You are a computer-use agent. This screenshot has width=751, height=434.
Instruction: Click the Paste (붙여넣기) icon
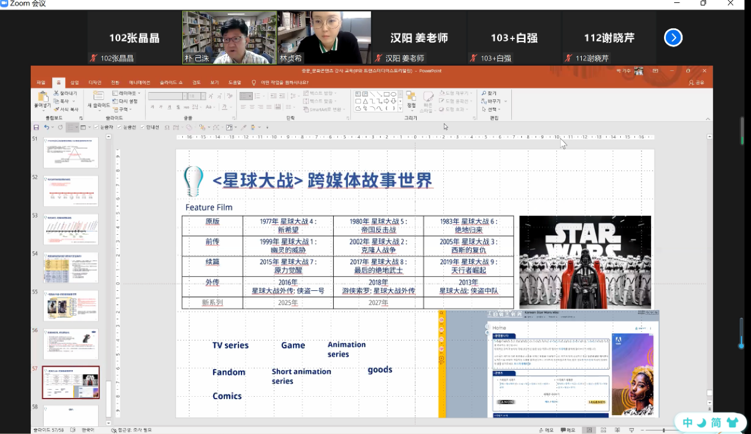pos(42,97)
